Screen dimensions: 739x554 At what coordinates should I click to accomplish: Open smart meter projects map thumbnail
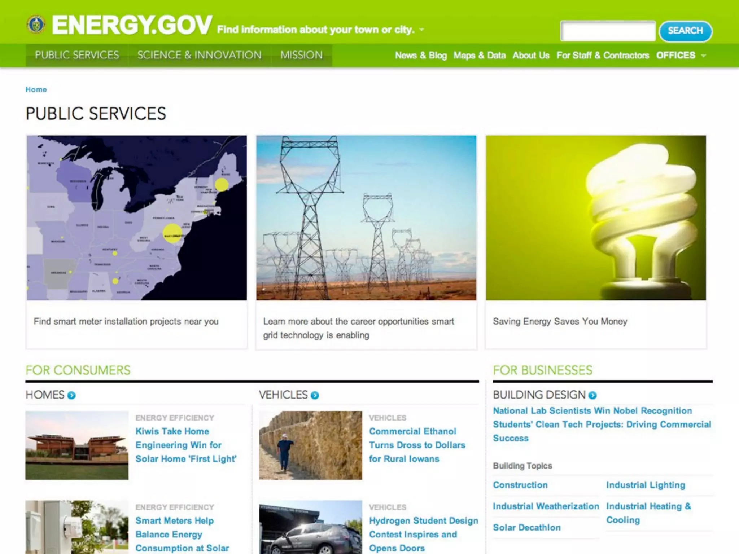tap(136, 217)
